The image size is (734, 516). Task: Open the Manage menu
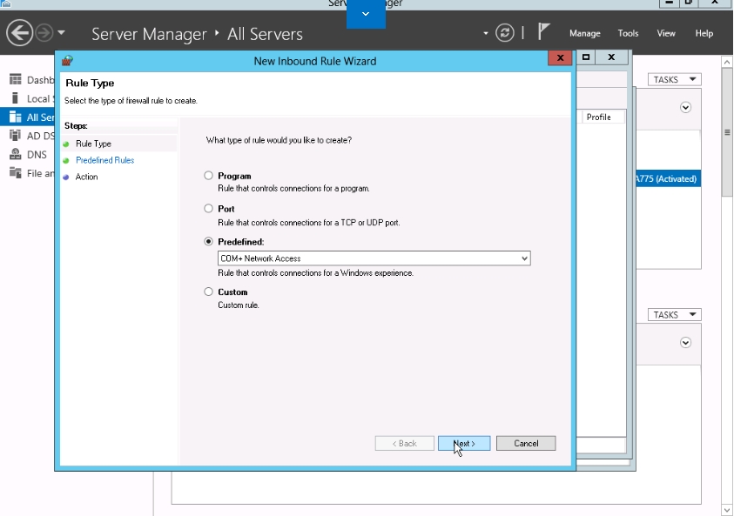pyautogui.click(x=584, y=33)
